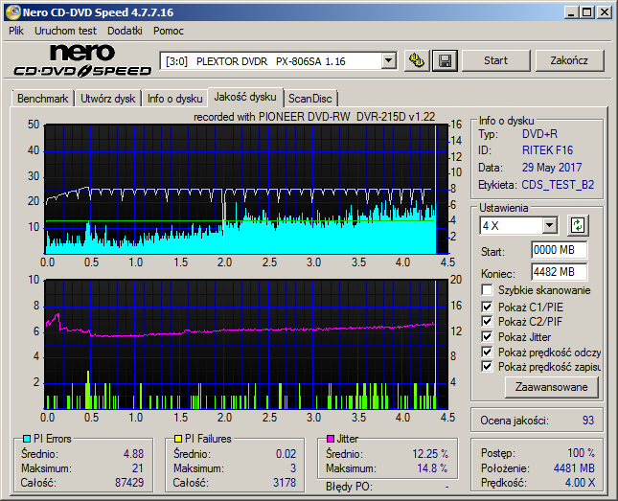The height and width of the screenshot is (501, 618).
Task: Click the label value CDS_TEST_B2
Action: click(x=558, y=185)
